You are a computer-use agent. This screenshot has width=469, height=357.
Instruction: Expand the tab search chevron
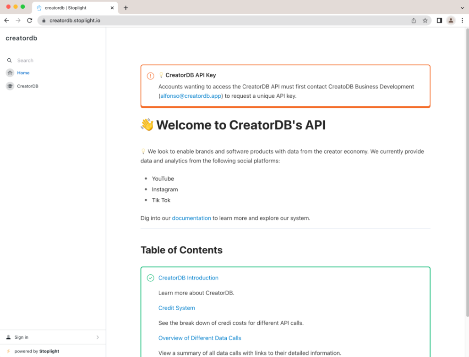[462, 8]
